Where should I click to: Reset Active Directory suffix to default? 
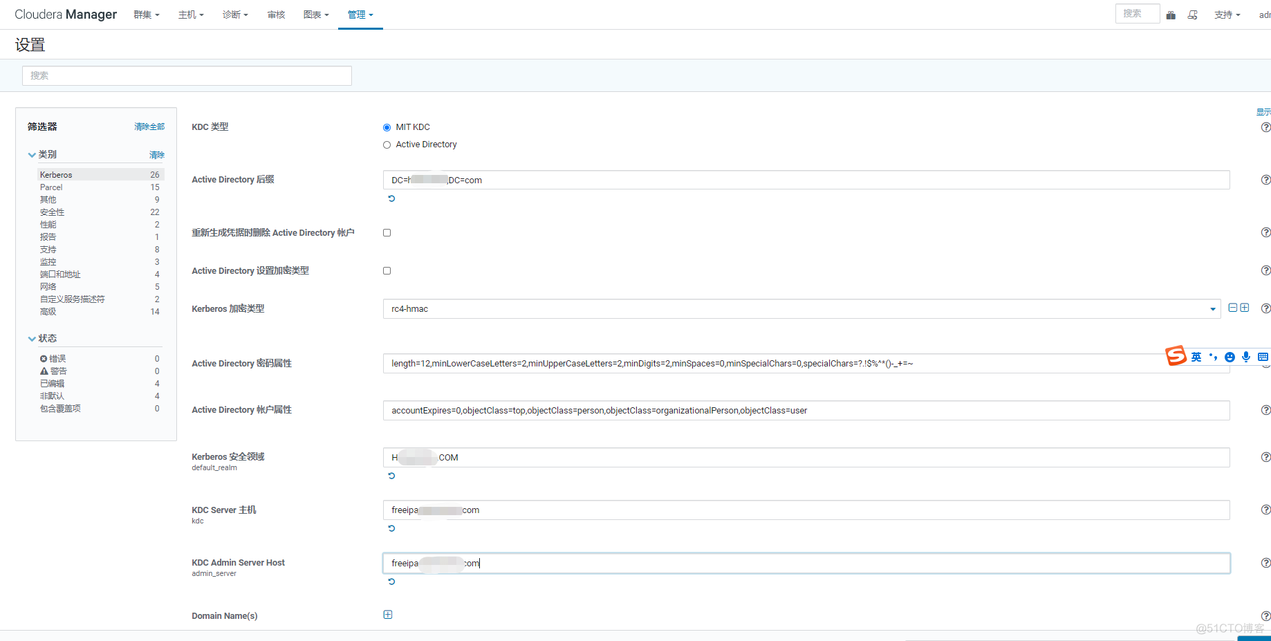click(x=391, y=198)
